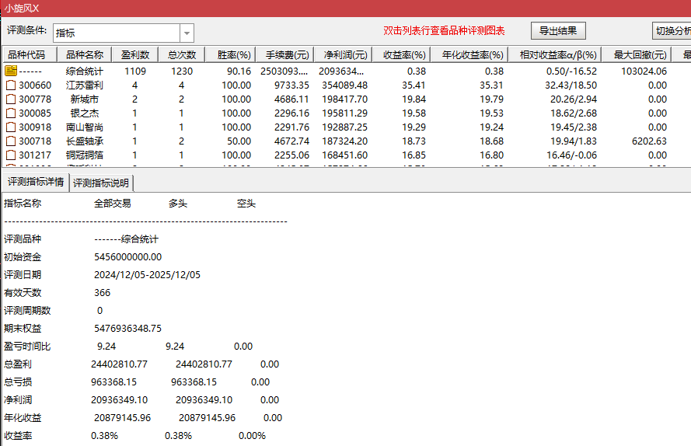Screen dimensions: 691x446
Task: Sort by the 年化收益率(%) column header
Action: [x=469, y=54]
